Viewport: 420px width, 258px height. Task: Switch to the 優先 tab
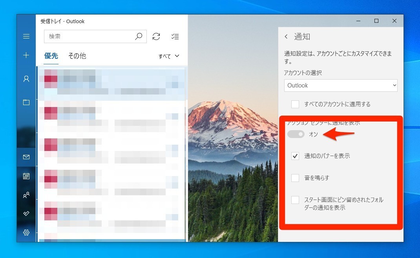click(51, 56)
